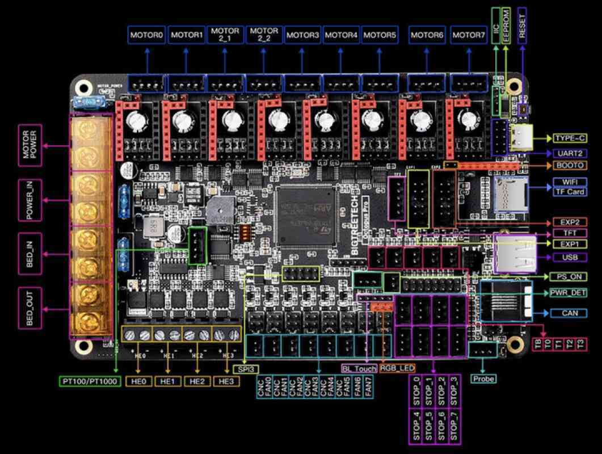This screenshot has height=454, width=602.
Task: Click the BOOT0 label
Action: pyautogui.click(x=570, y=165)
